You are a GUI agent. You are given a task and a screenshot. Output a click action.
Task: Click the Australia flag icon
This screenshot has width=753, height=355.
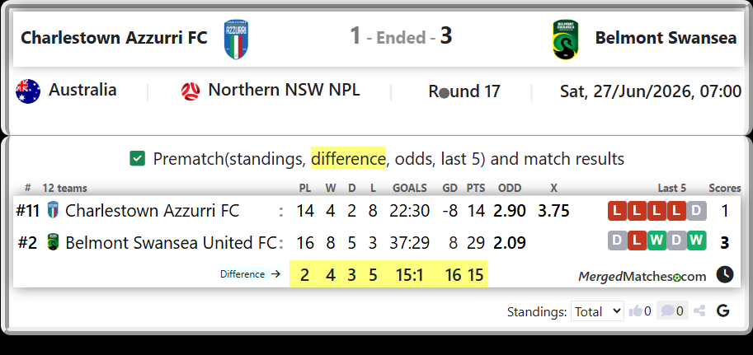click(x=28, y=91)
